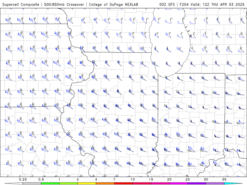Click the legend value 20

coord(169,179)
